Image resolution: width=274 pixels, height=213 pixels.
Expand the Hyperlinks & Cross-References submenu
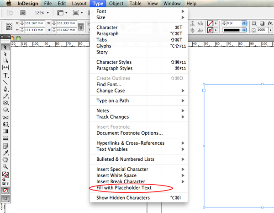tap(139, 143)
